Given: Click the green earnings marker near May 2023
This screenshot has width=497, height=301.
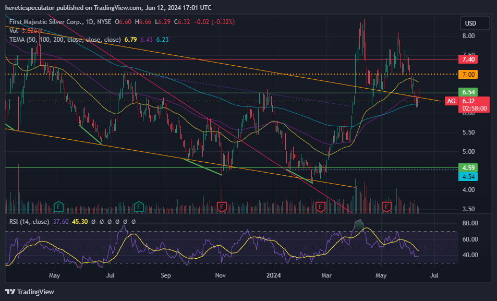Looking at the screenshot, I should [x=58, y=207].
